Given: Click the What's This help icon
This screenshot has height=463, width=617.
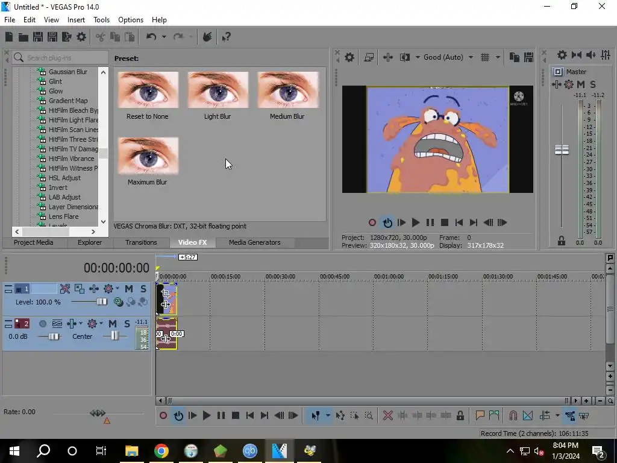Looking at the screenshot, I should tap(226, 37).
